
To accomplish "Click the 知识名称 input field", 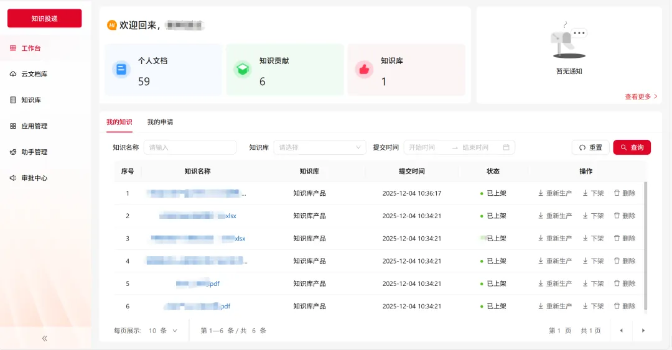I will pos(190,147).
